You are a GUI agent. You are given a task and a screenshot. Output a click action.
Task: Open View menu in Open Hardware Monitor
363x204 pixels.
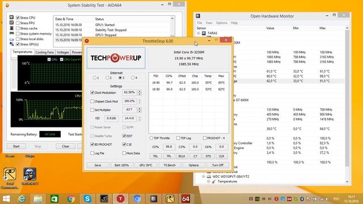pyautogui.click(x=209, y=23)
